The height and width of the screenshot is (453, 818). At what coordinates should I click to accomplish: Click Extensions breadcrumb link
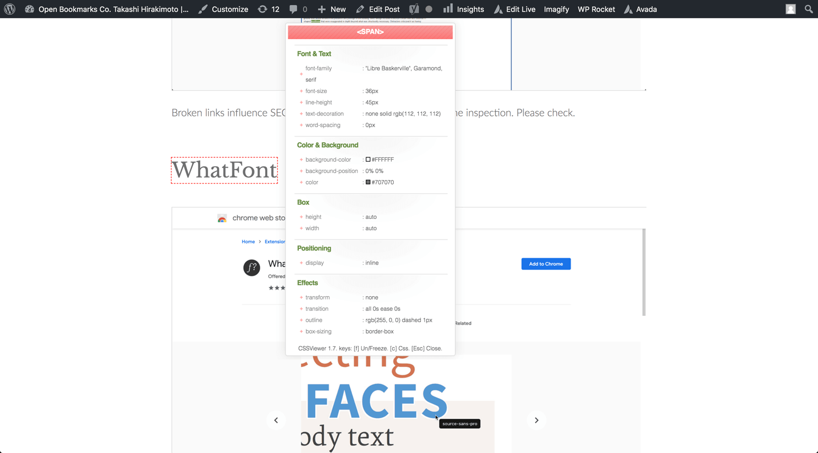(x=275, y=242)
